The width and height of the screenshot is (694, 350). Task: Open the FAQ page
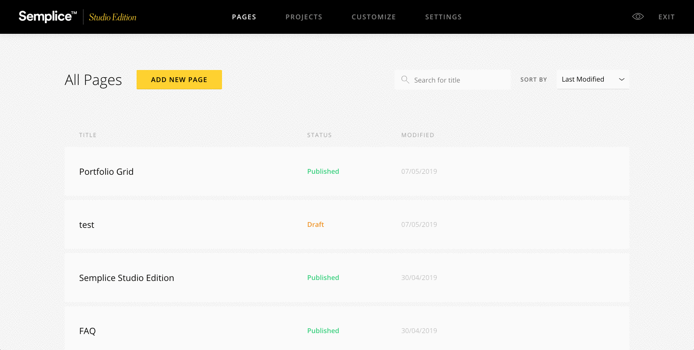(x=87, y=331)
